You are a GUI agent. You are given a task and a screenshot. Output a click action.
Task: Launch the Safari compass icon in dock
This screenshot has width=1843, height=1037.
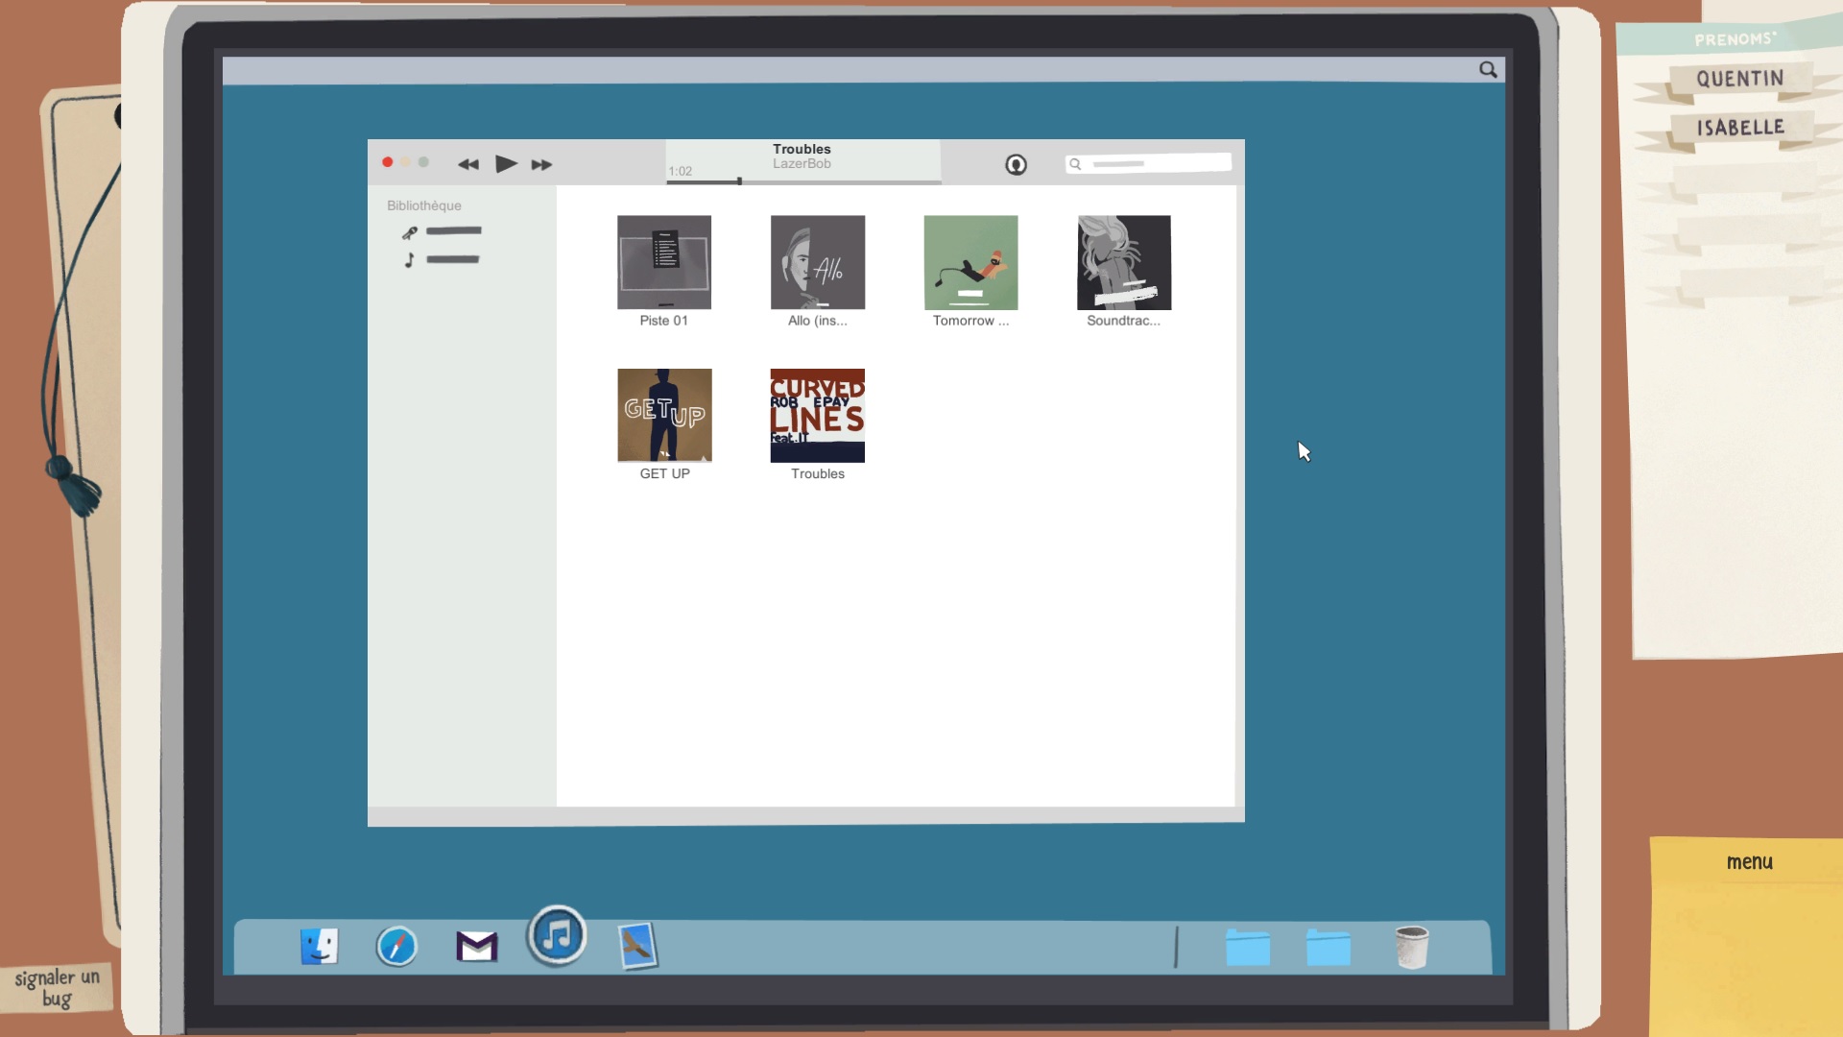pyautogui.click(x=396, y=947)
